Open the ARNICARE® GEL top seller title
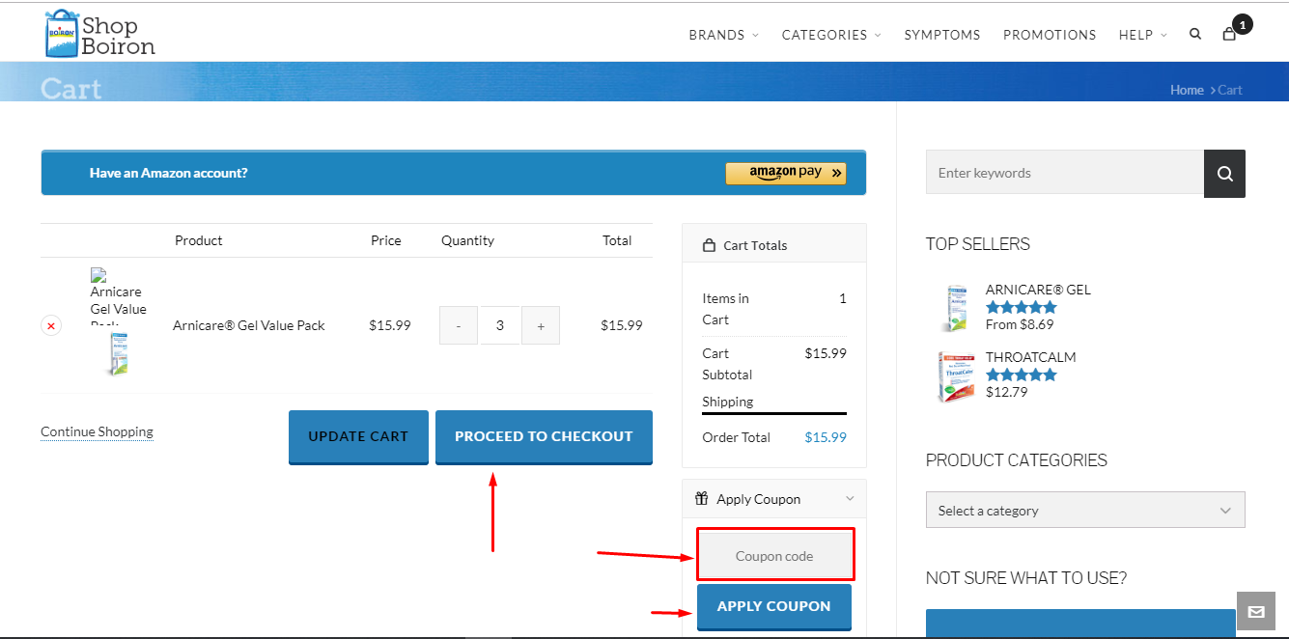The height and width of the screenshot is (639, 1289). (x=1038, y=290)
